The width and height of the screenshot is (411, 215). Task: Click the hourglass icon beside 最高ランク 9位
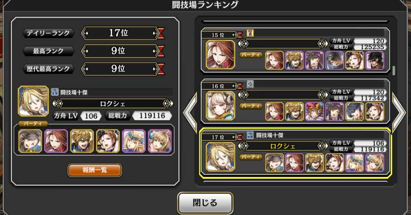click(161, 51)
